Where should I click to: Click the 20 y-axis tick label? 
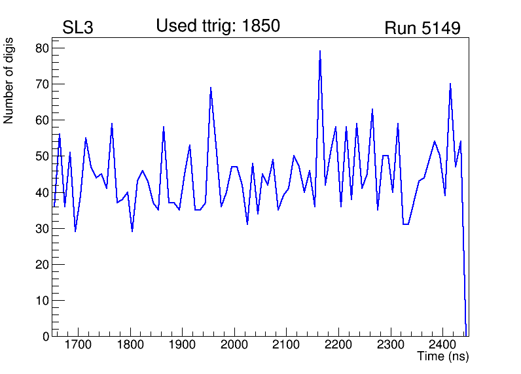pyautogui.click(x=42, y=265)
